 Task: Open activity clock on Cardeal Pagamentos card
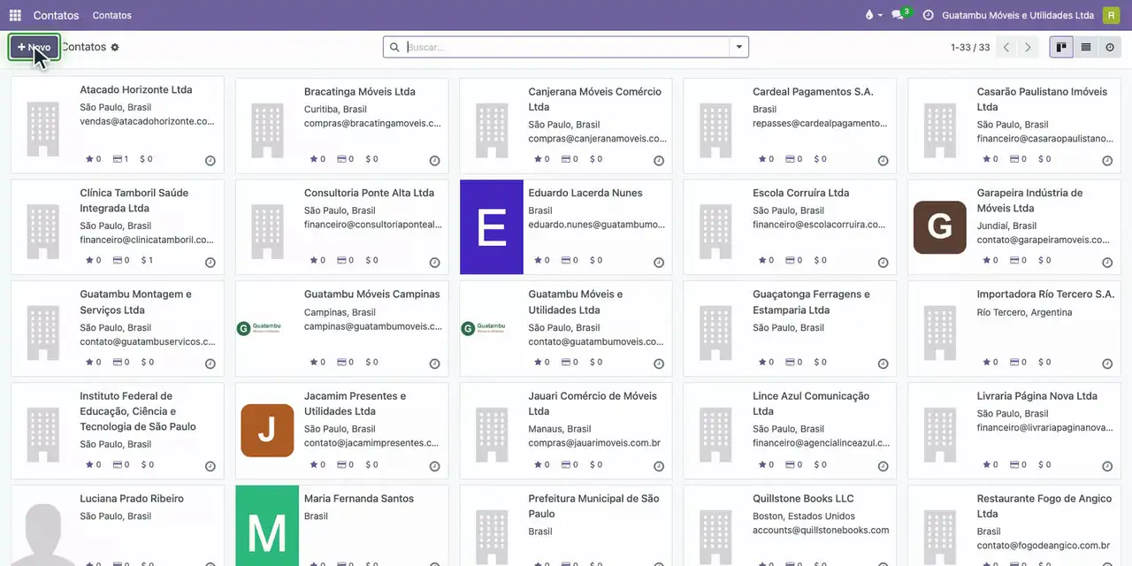click(x=883, y=161)
